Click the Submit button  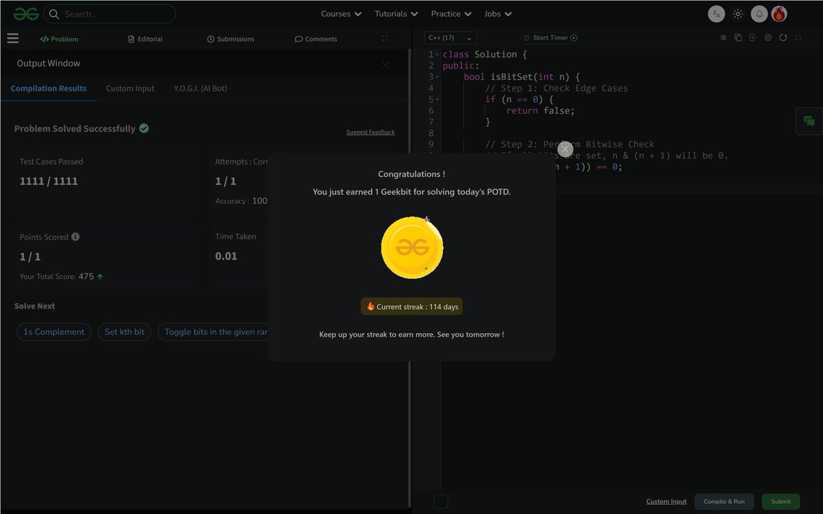pos(780,502)
